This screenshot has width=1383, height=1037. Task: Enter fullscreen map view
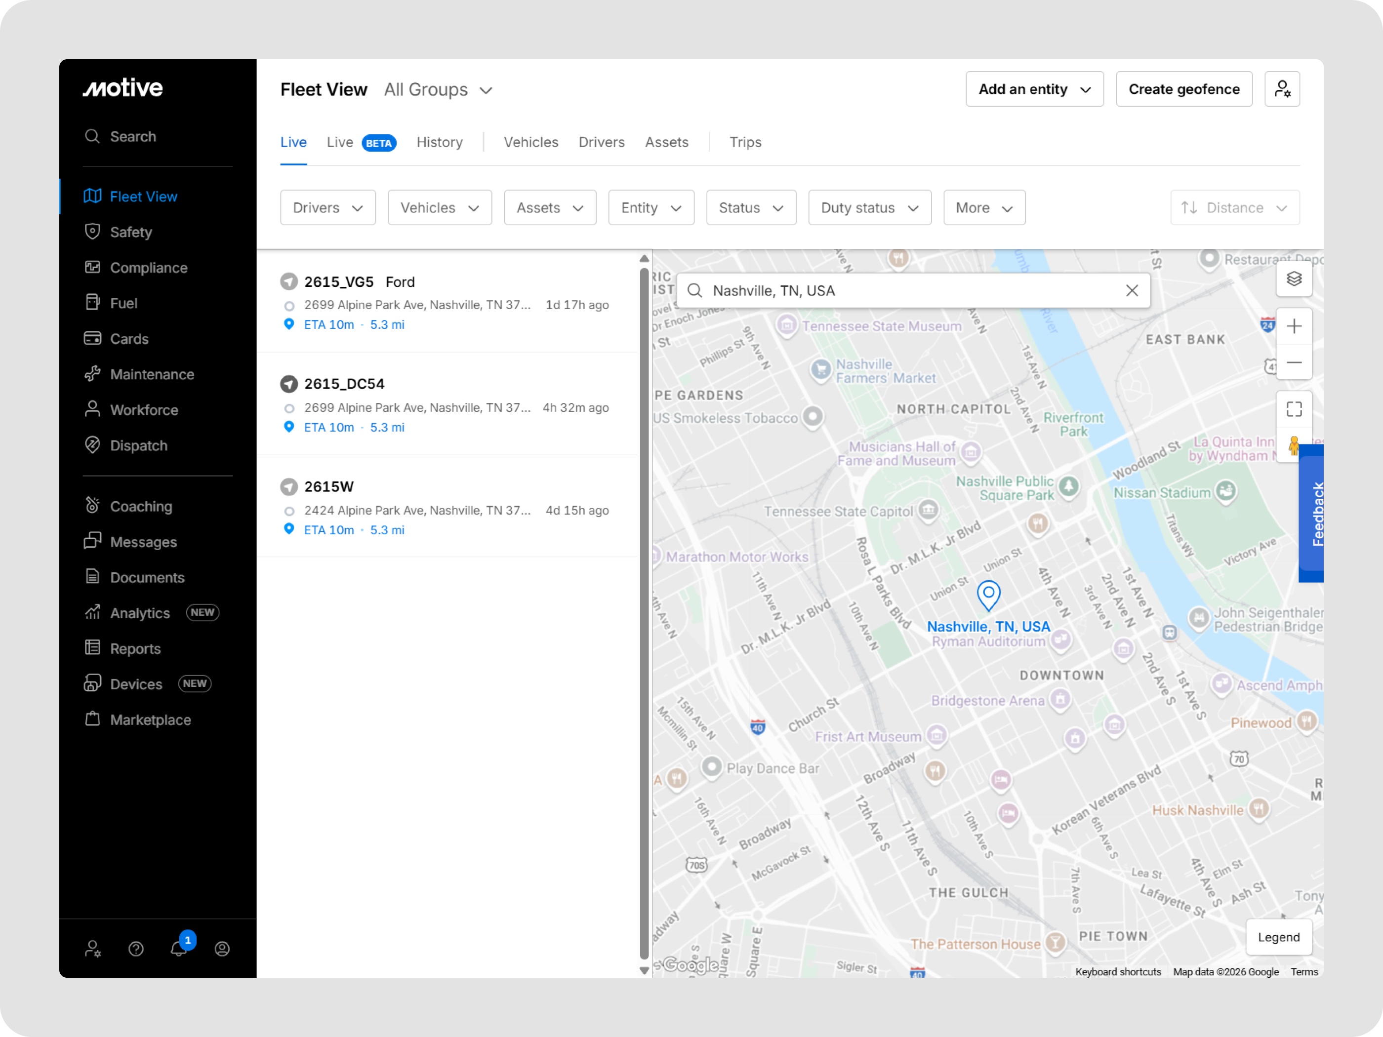point(1294,409)
